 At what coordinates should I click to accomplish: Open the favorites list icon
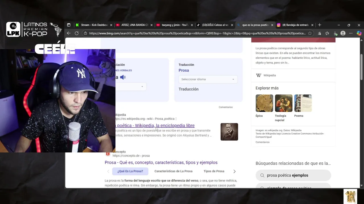click(x=327, y=33)
